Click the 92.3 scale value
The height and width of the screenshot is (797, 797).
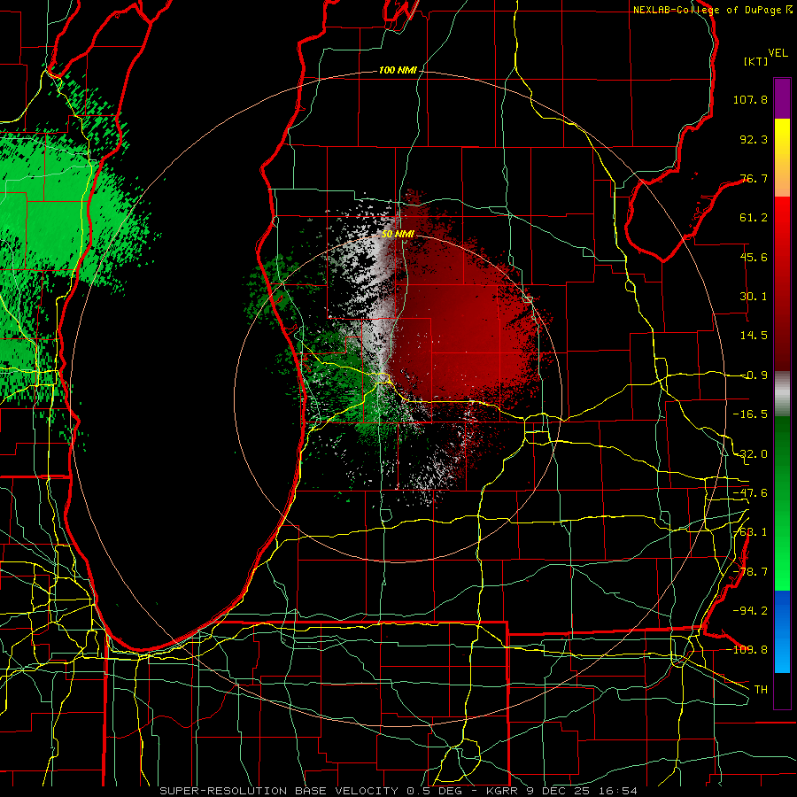pyautogui.click(x=754, y=139)
